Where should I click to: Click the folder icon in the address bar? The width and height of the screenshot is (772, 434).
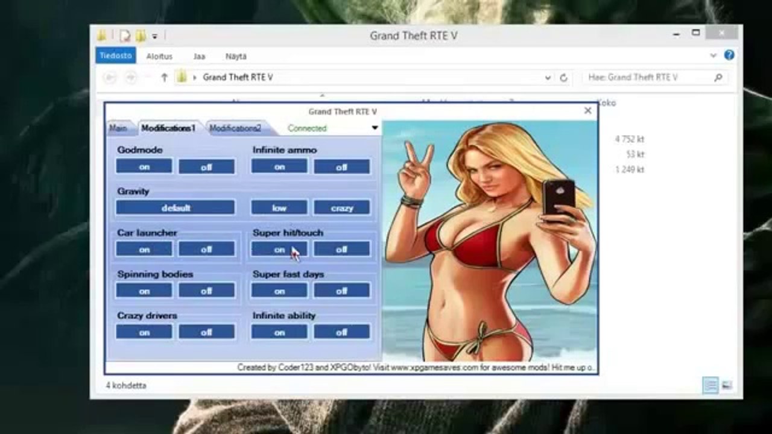click(x=182, y=77)
